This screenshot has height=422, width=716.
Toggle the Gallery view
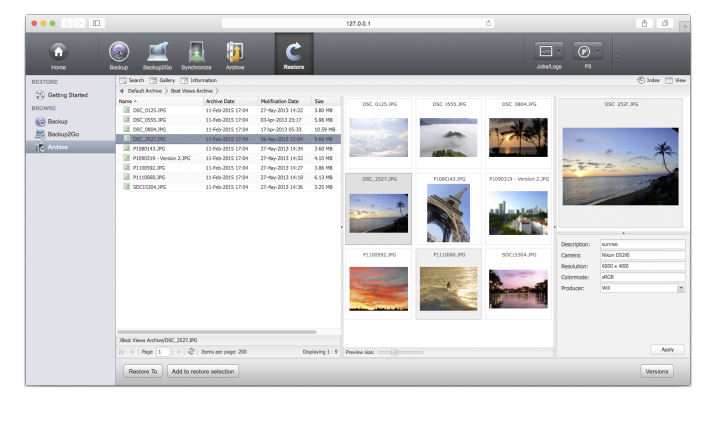(161, 80)
